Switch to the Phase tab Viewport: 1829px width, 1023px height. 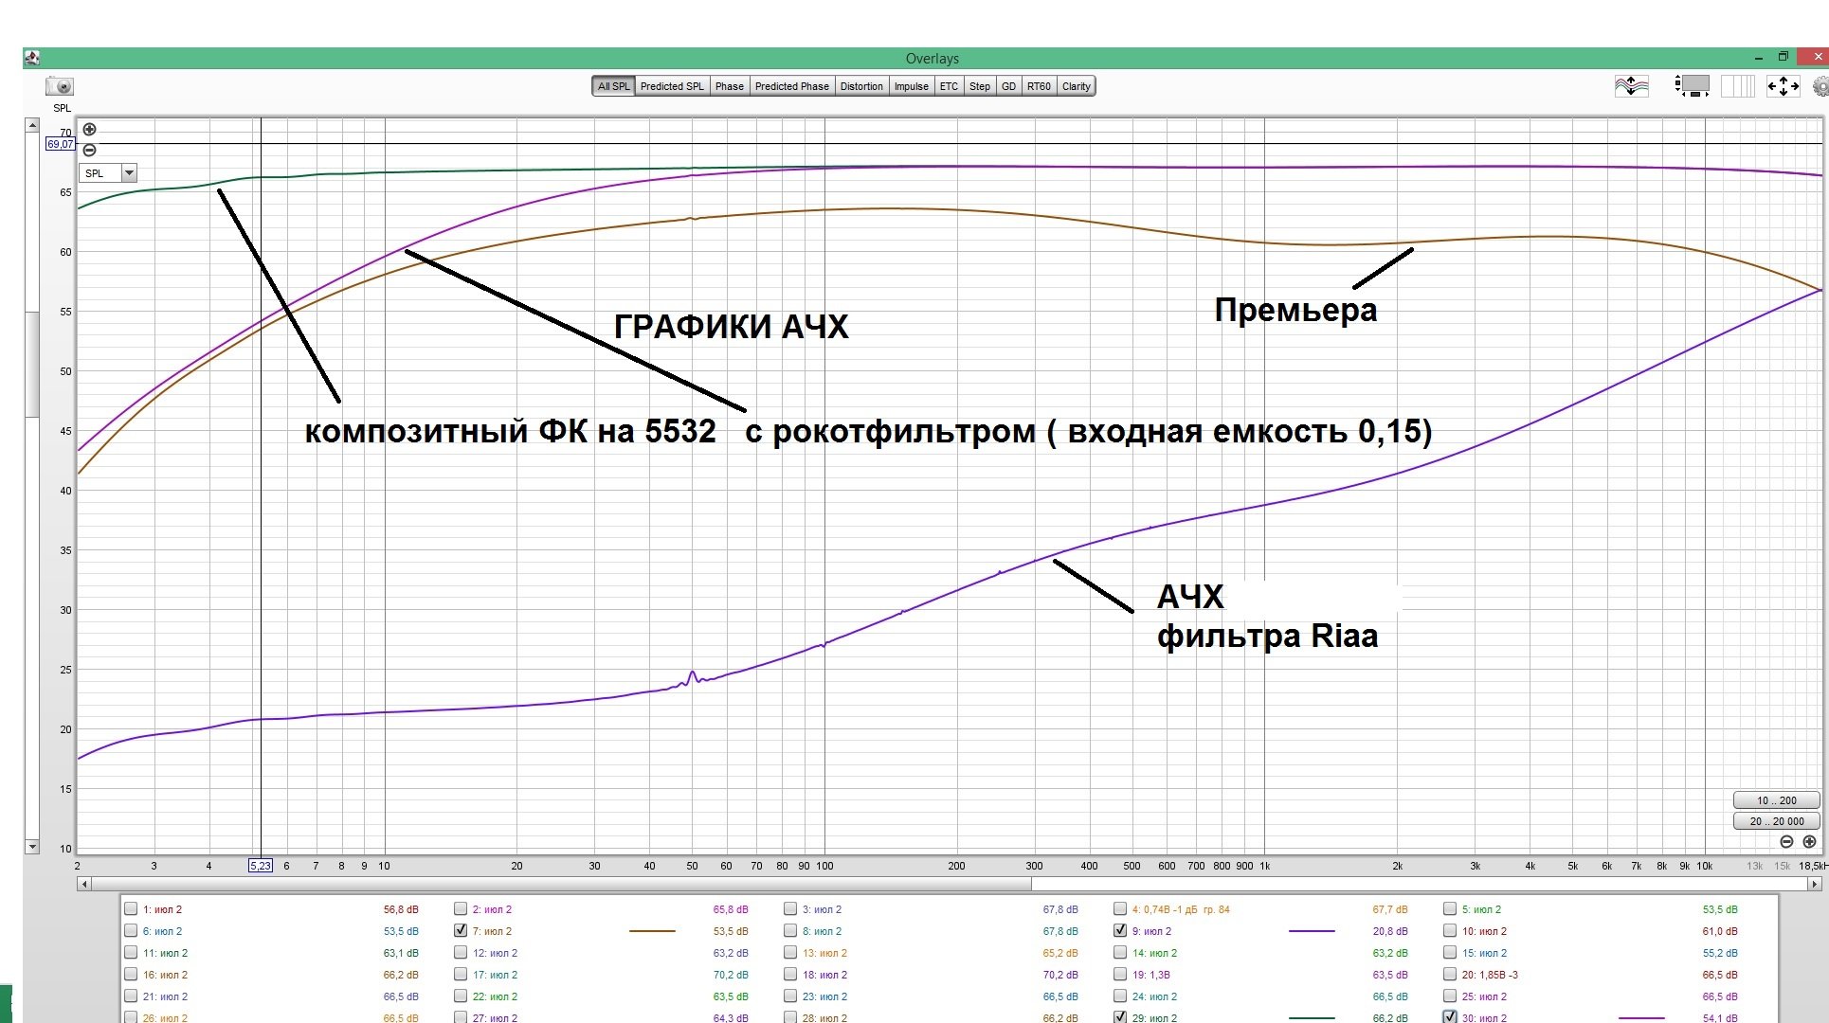coord(729,86)
